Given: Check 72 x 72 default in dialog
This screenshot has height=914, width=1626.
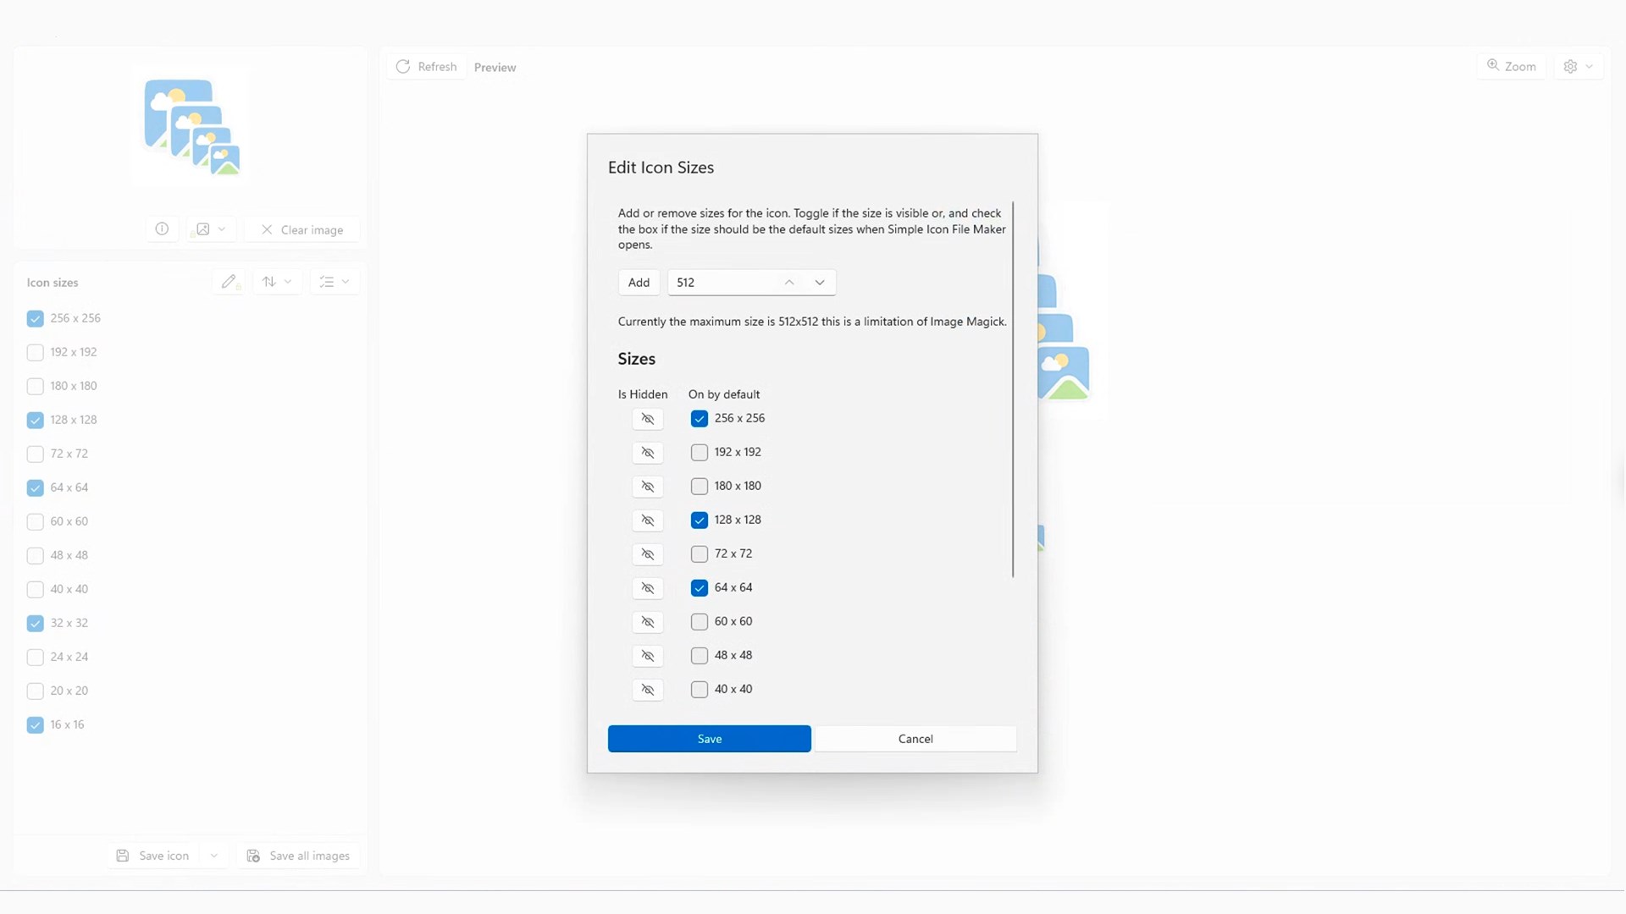Looking at the screenshot, I should click(x=700, y=554).
